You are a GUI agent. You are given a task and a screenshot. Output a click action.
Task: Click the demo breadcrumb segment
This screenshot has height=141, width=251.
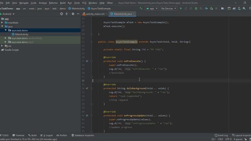click(x=63, y=9)
